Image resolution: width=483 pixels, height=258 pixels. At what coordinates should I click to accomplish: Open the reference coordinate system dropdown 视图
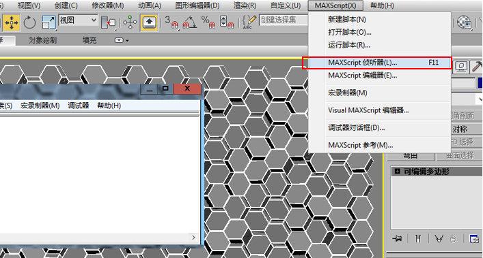(79, 20)
